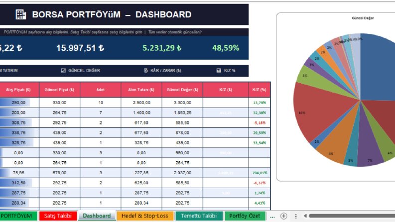Click the 48,59% return figure
The width and height of the screenshot is (395, 222).
tap(226, 48)
